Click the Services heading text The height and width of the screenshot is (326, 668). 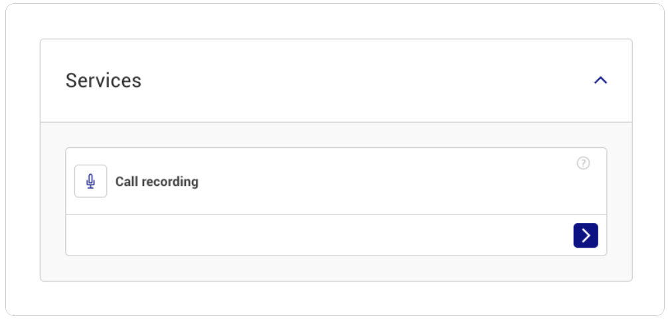[x=103, y=80]
